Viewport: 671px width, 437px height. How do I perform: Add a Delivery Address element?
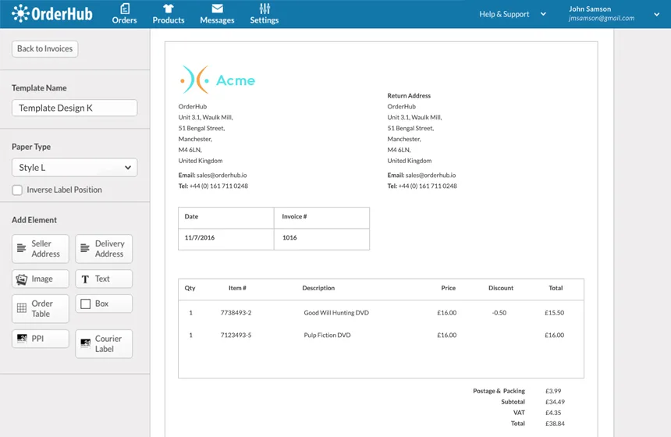[x=104, y=249]
